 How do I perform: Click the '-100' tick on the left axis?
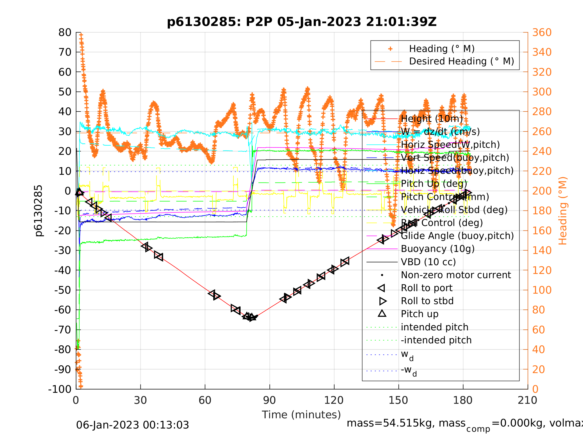click(x=60, y=389)
